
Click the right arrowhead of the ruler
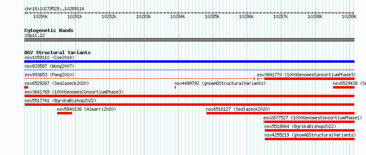(353, 13)
